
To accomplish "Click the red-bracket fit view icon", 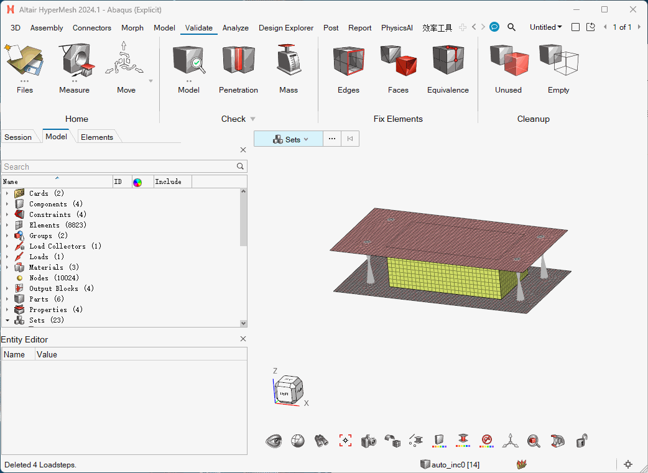I will (345, 441).
